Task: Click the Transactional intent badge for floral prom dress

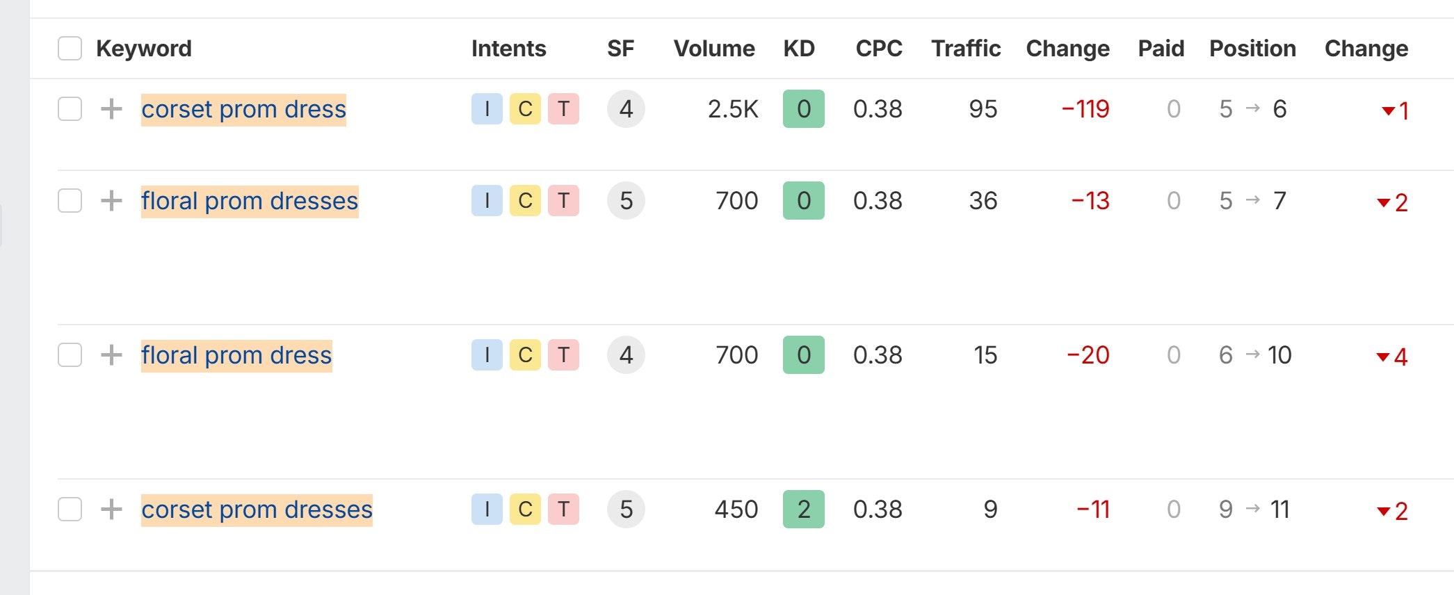Action: 563,355
